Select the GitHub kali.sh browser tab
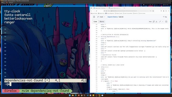 coord(115,8)
